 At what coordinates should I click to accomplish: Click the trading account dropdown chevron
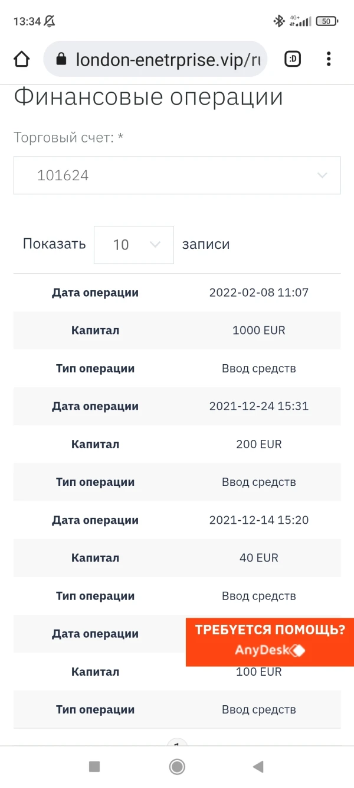pyautogui.click(x=322, y=176)
